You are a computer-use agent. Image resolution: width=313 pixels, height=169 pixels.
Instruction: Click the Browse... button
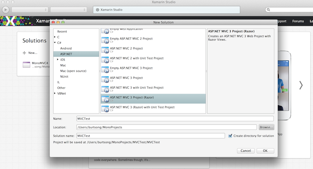pos(266,127)
